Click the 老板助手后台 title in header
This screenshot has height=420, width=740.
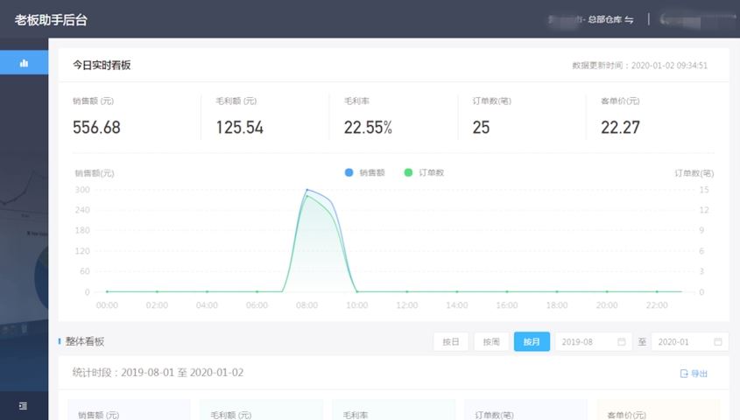51,20
